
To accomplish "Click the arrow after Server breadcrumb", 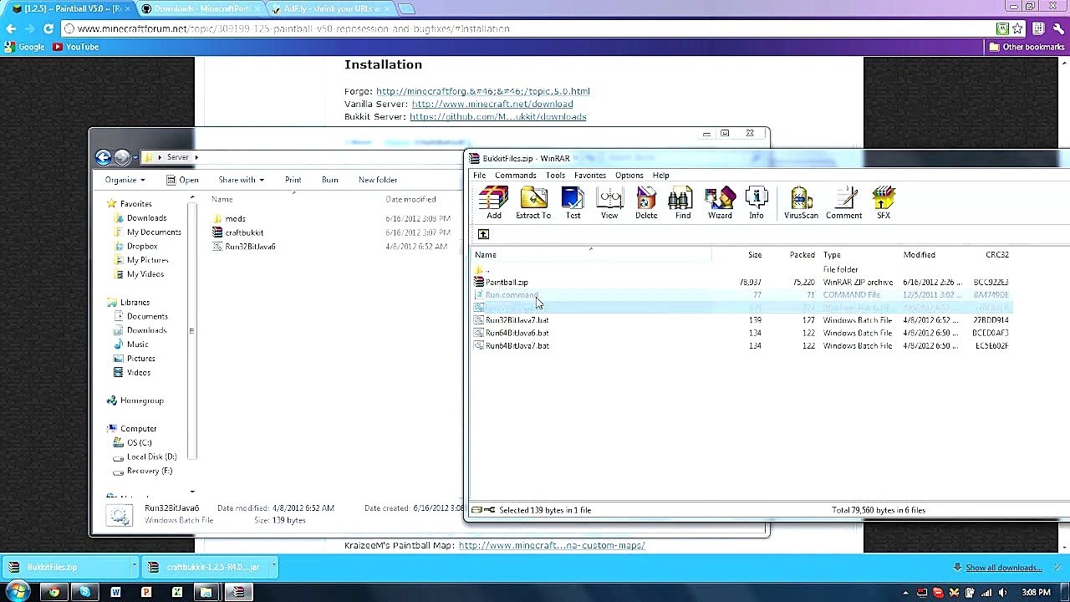I will (196, 157).
